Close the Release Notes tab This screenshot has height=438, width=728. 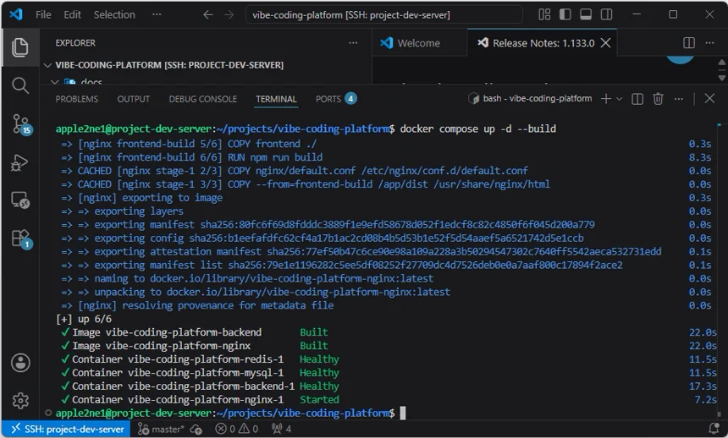coord(605,42)
